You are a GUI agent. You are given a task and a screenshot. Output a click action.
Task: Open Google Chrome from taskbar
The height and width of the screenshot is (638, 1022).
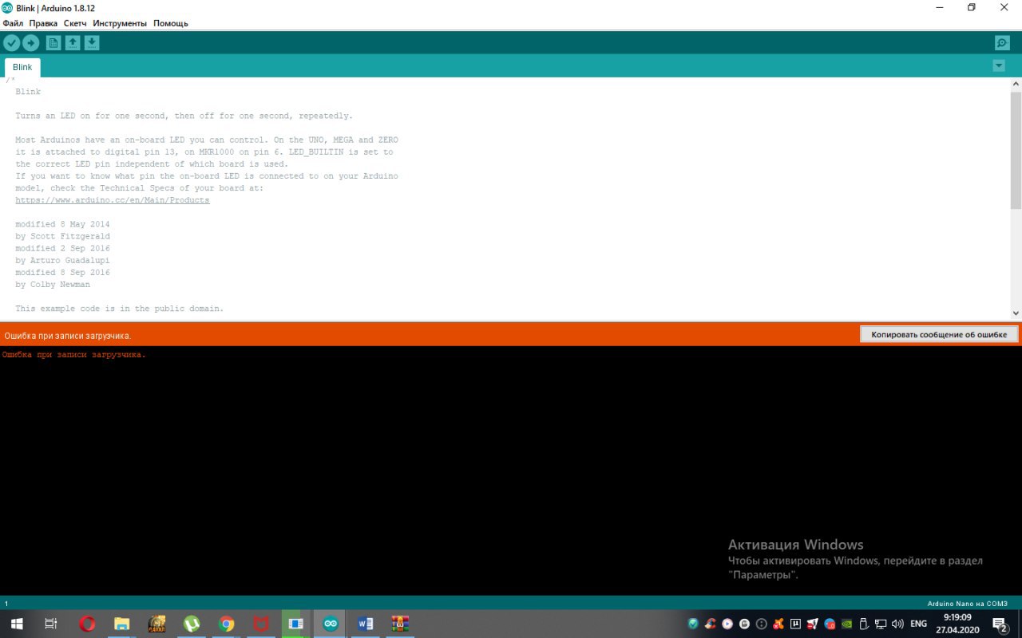227,624
